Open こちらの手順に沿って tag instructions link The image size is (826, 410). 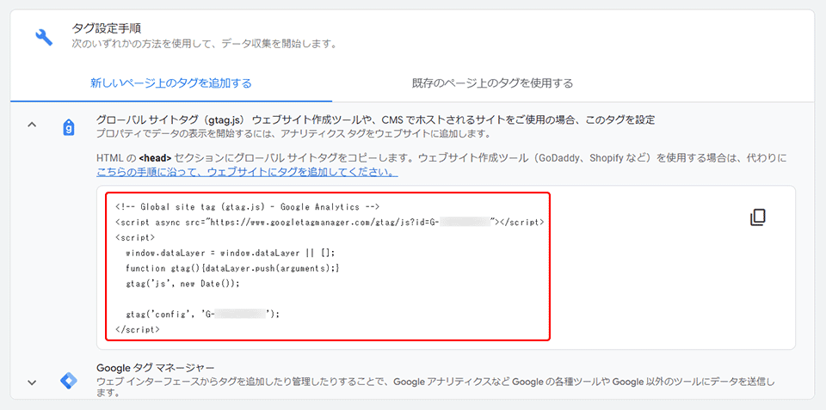[247, 172]
